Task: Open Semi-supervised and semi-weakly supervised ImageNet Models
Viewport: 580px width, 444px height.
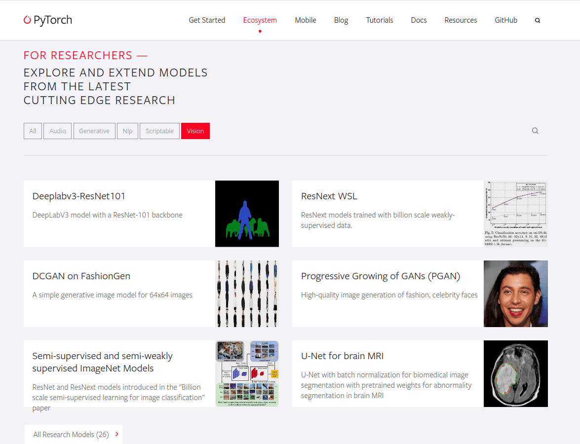Action: pyautogui.click(x=103, y=362)
